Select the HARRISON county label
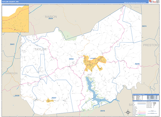The image size is (161, 117). [11, 73]
